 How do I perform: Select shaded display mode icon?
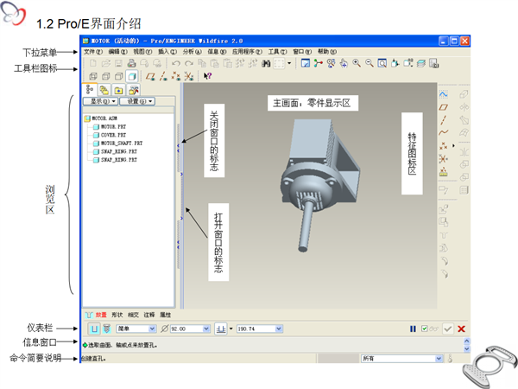[132, 76]
